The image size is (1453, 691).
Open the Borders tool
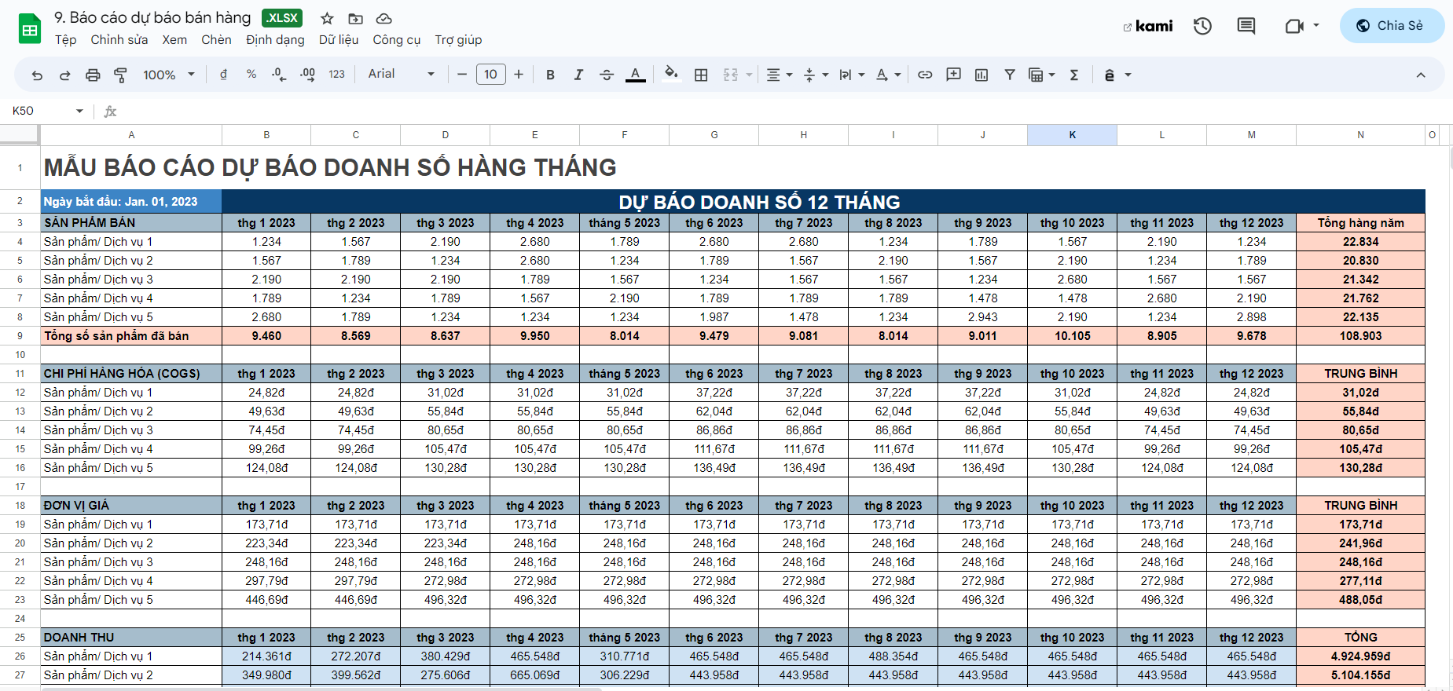(701, 75)
